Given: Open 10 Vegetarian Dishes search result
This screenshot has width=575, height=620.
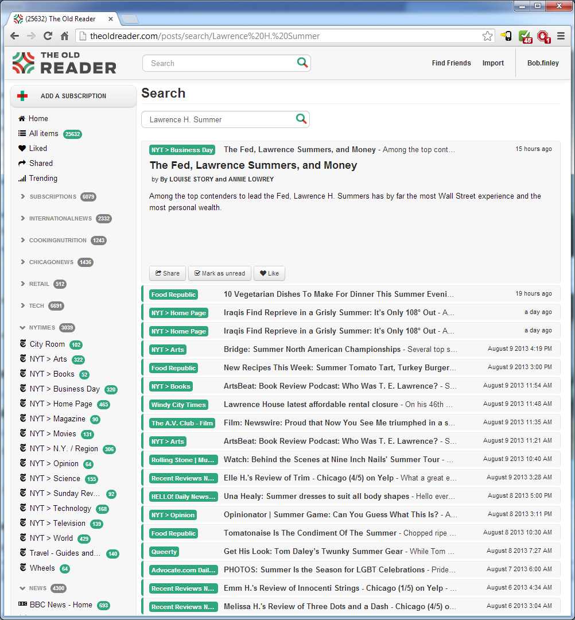Looking at the screenshot, I should [351, 294].
